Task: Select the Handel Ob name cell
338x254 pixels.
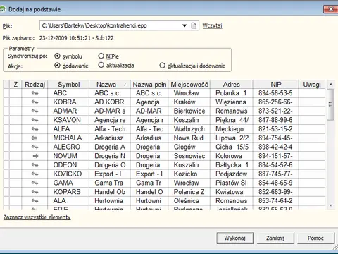Action: (x=110, y=192)
